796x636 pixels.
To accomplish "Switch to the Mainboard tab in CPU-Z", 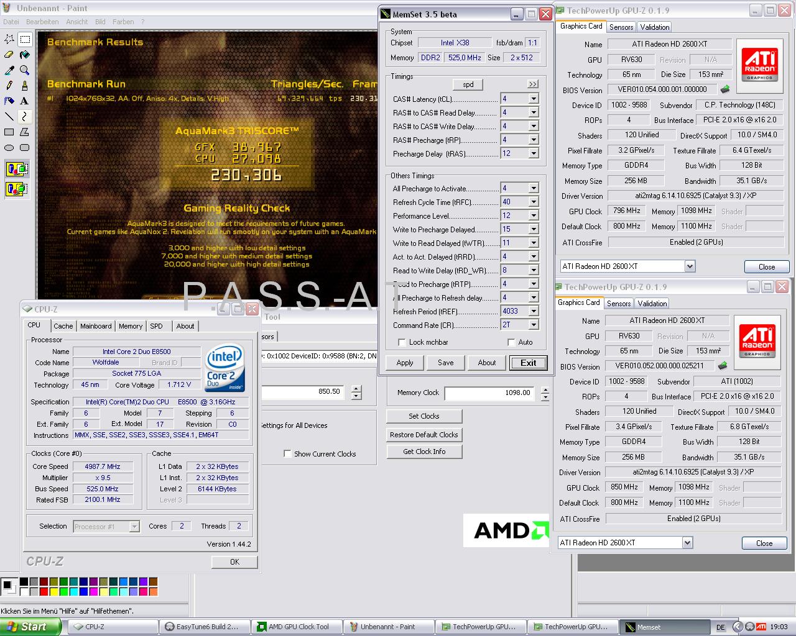I will pyautogui.click(x=96, y=326).
